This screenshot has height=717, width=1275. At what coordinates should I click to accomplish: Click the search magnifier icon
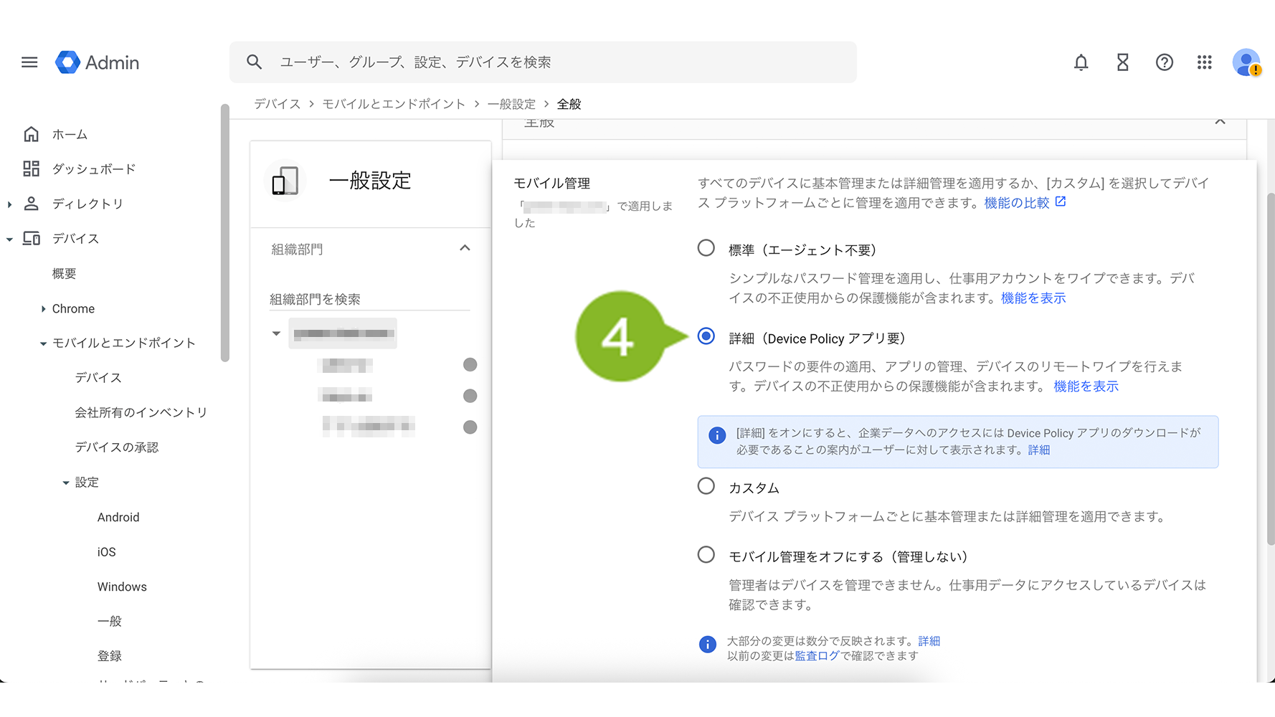(x=254, y=62)
